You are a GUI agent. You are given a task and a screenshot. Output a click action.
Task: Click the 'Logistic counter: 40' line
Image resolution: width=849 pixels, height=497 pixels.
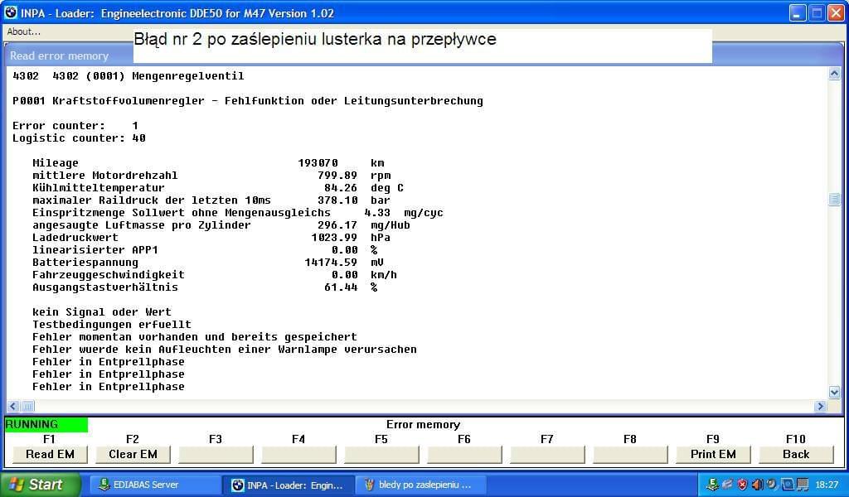[x=79, y=138]
